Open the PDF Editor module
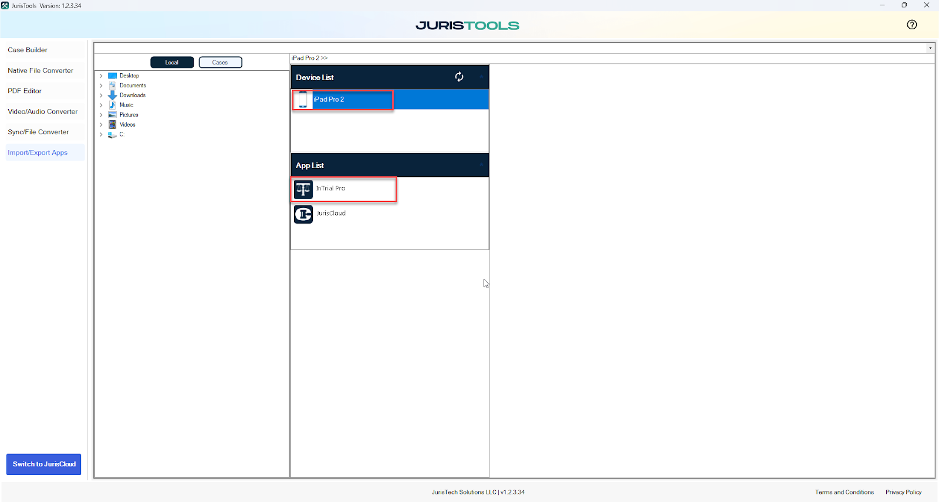The height and width of the screenshot is (502, 939). point(25,91)
